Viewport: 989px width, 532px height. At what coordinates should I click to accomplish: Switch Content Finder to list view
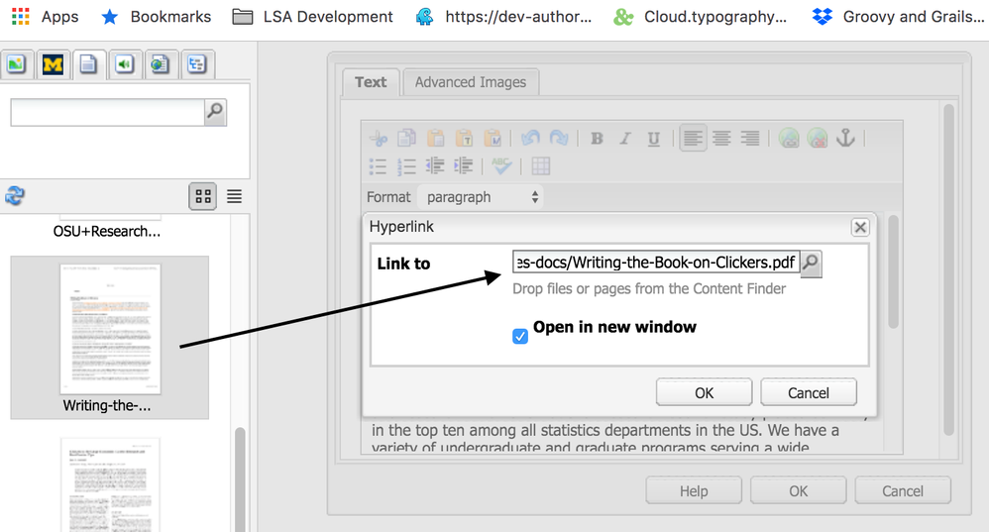[x=234, y=196]
